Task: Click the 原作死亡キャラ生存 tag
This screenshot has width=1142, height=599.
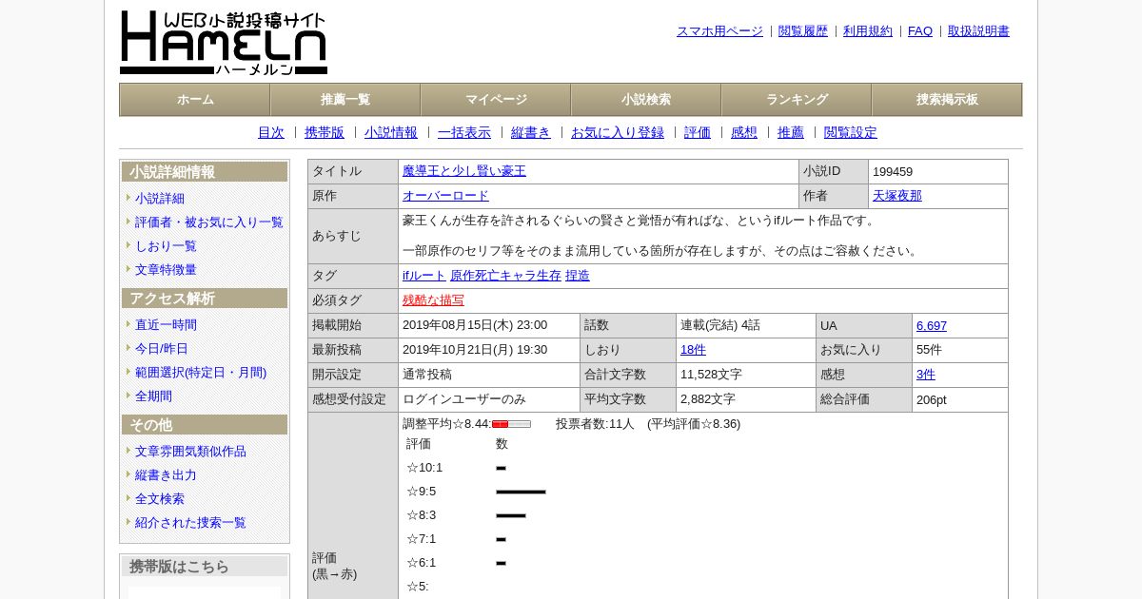Action: (x=505, y=276)
